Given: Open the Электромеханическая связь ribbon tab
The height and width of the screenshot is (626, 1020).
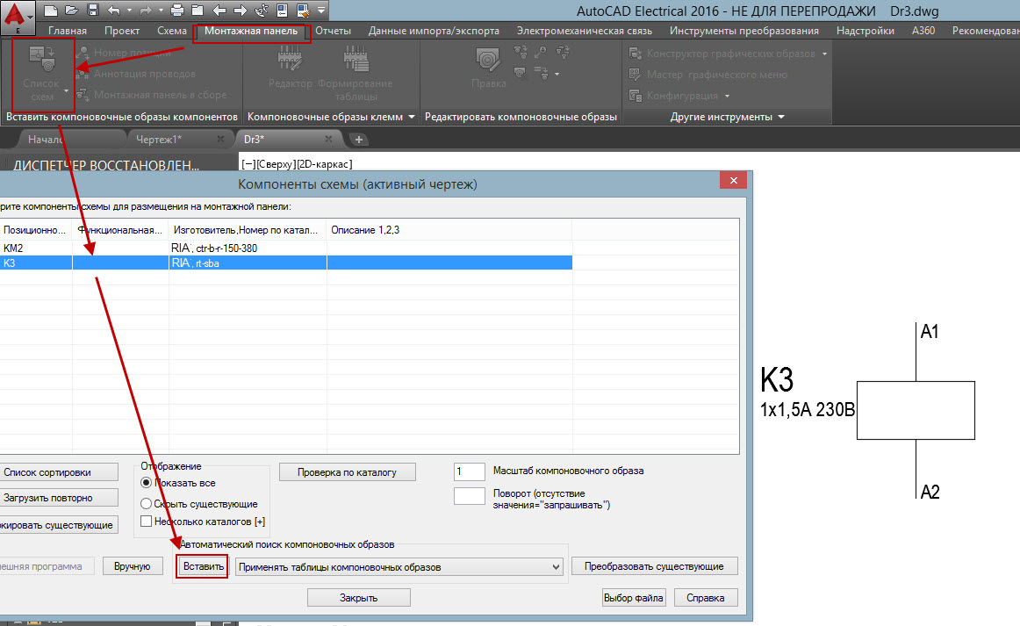Looking at the screenshot, I should [x=584, y=31].
